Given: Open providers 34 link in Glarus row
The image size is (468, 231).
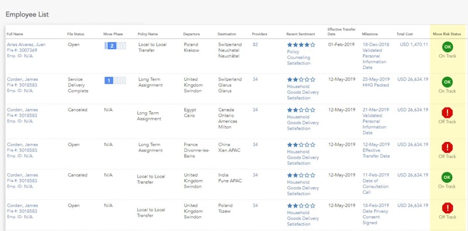Looking at the screenshot, I should (255, 80).
